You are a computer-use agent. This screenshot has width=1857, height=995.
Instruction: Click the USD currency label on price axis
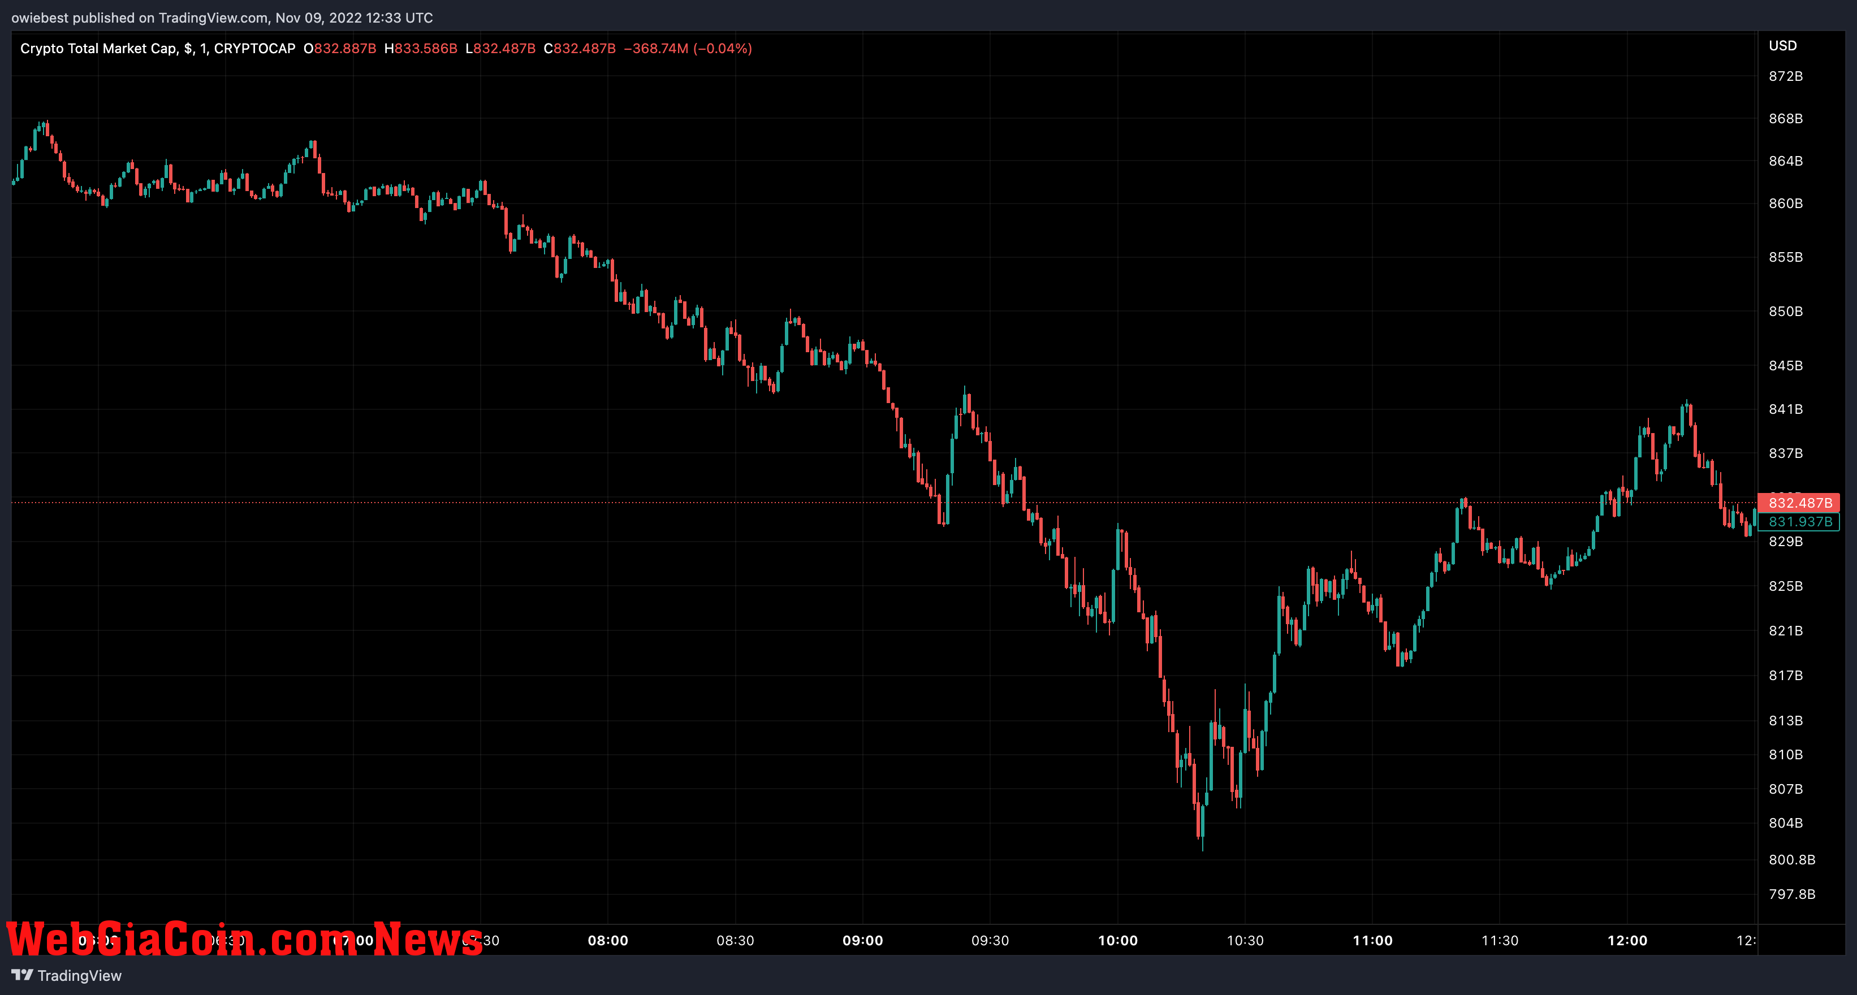[x=1782, y=45]
